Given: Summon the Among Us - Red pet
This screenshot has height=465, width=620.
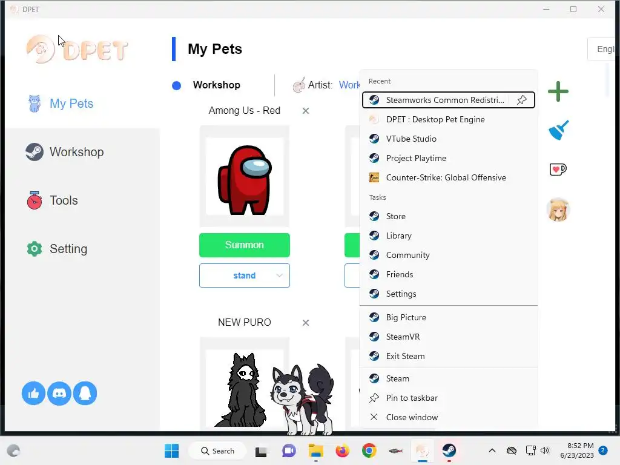Looking at the screenshot, I should [245, 245].
